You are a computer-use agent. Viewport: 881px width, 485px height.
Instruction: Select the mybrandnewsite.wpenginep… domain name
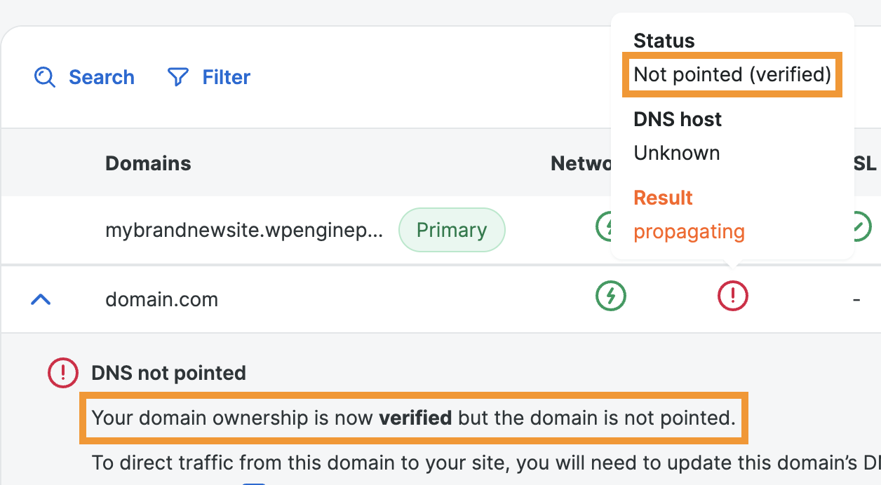click(x=244, y=230)
